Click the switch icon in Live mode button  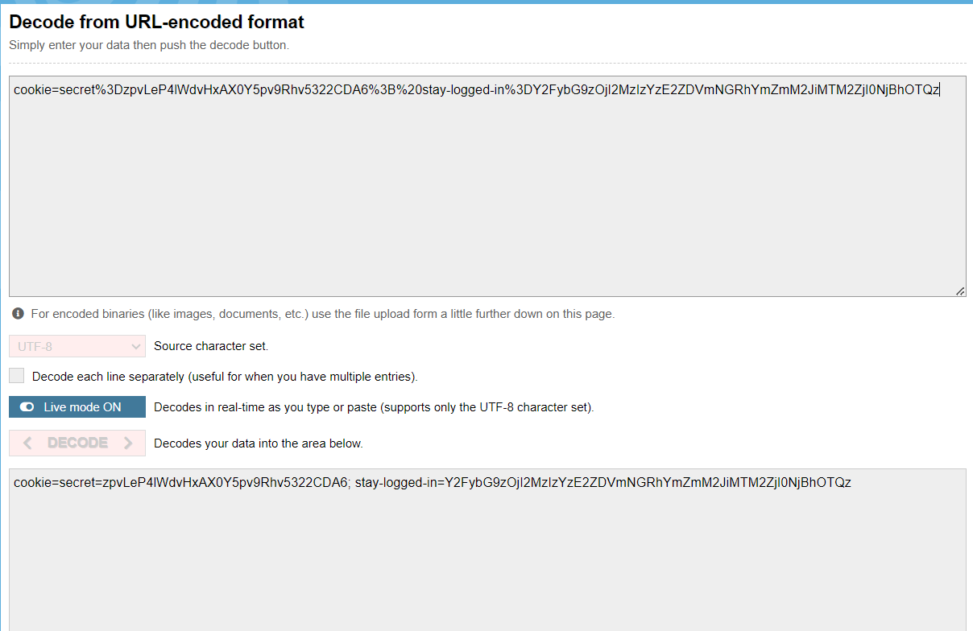pyautogui.click(x=27, y=407)
